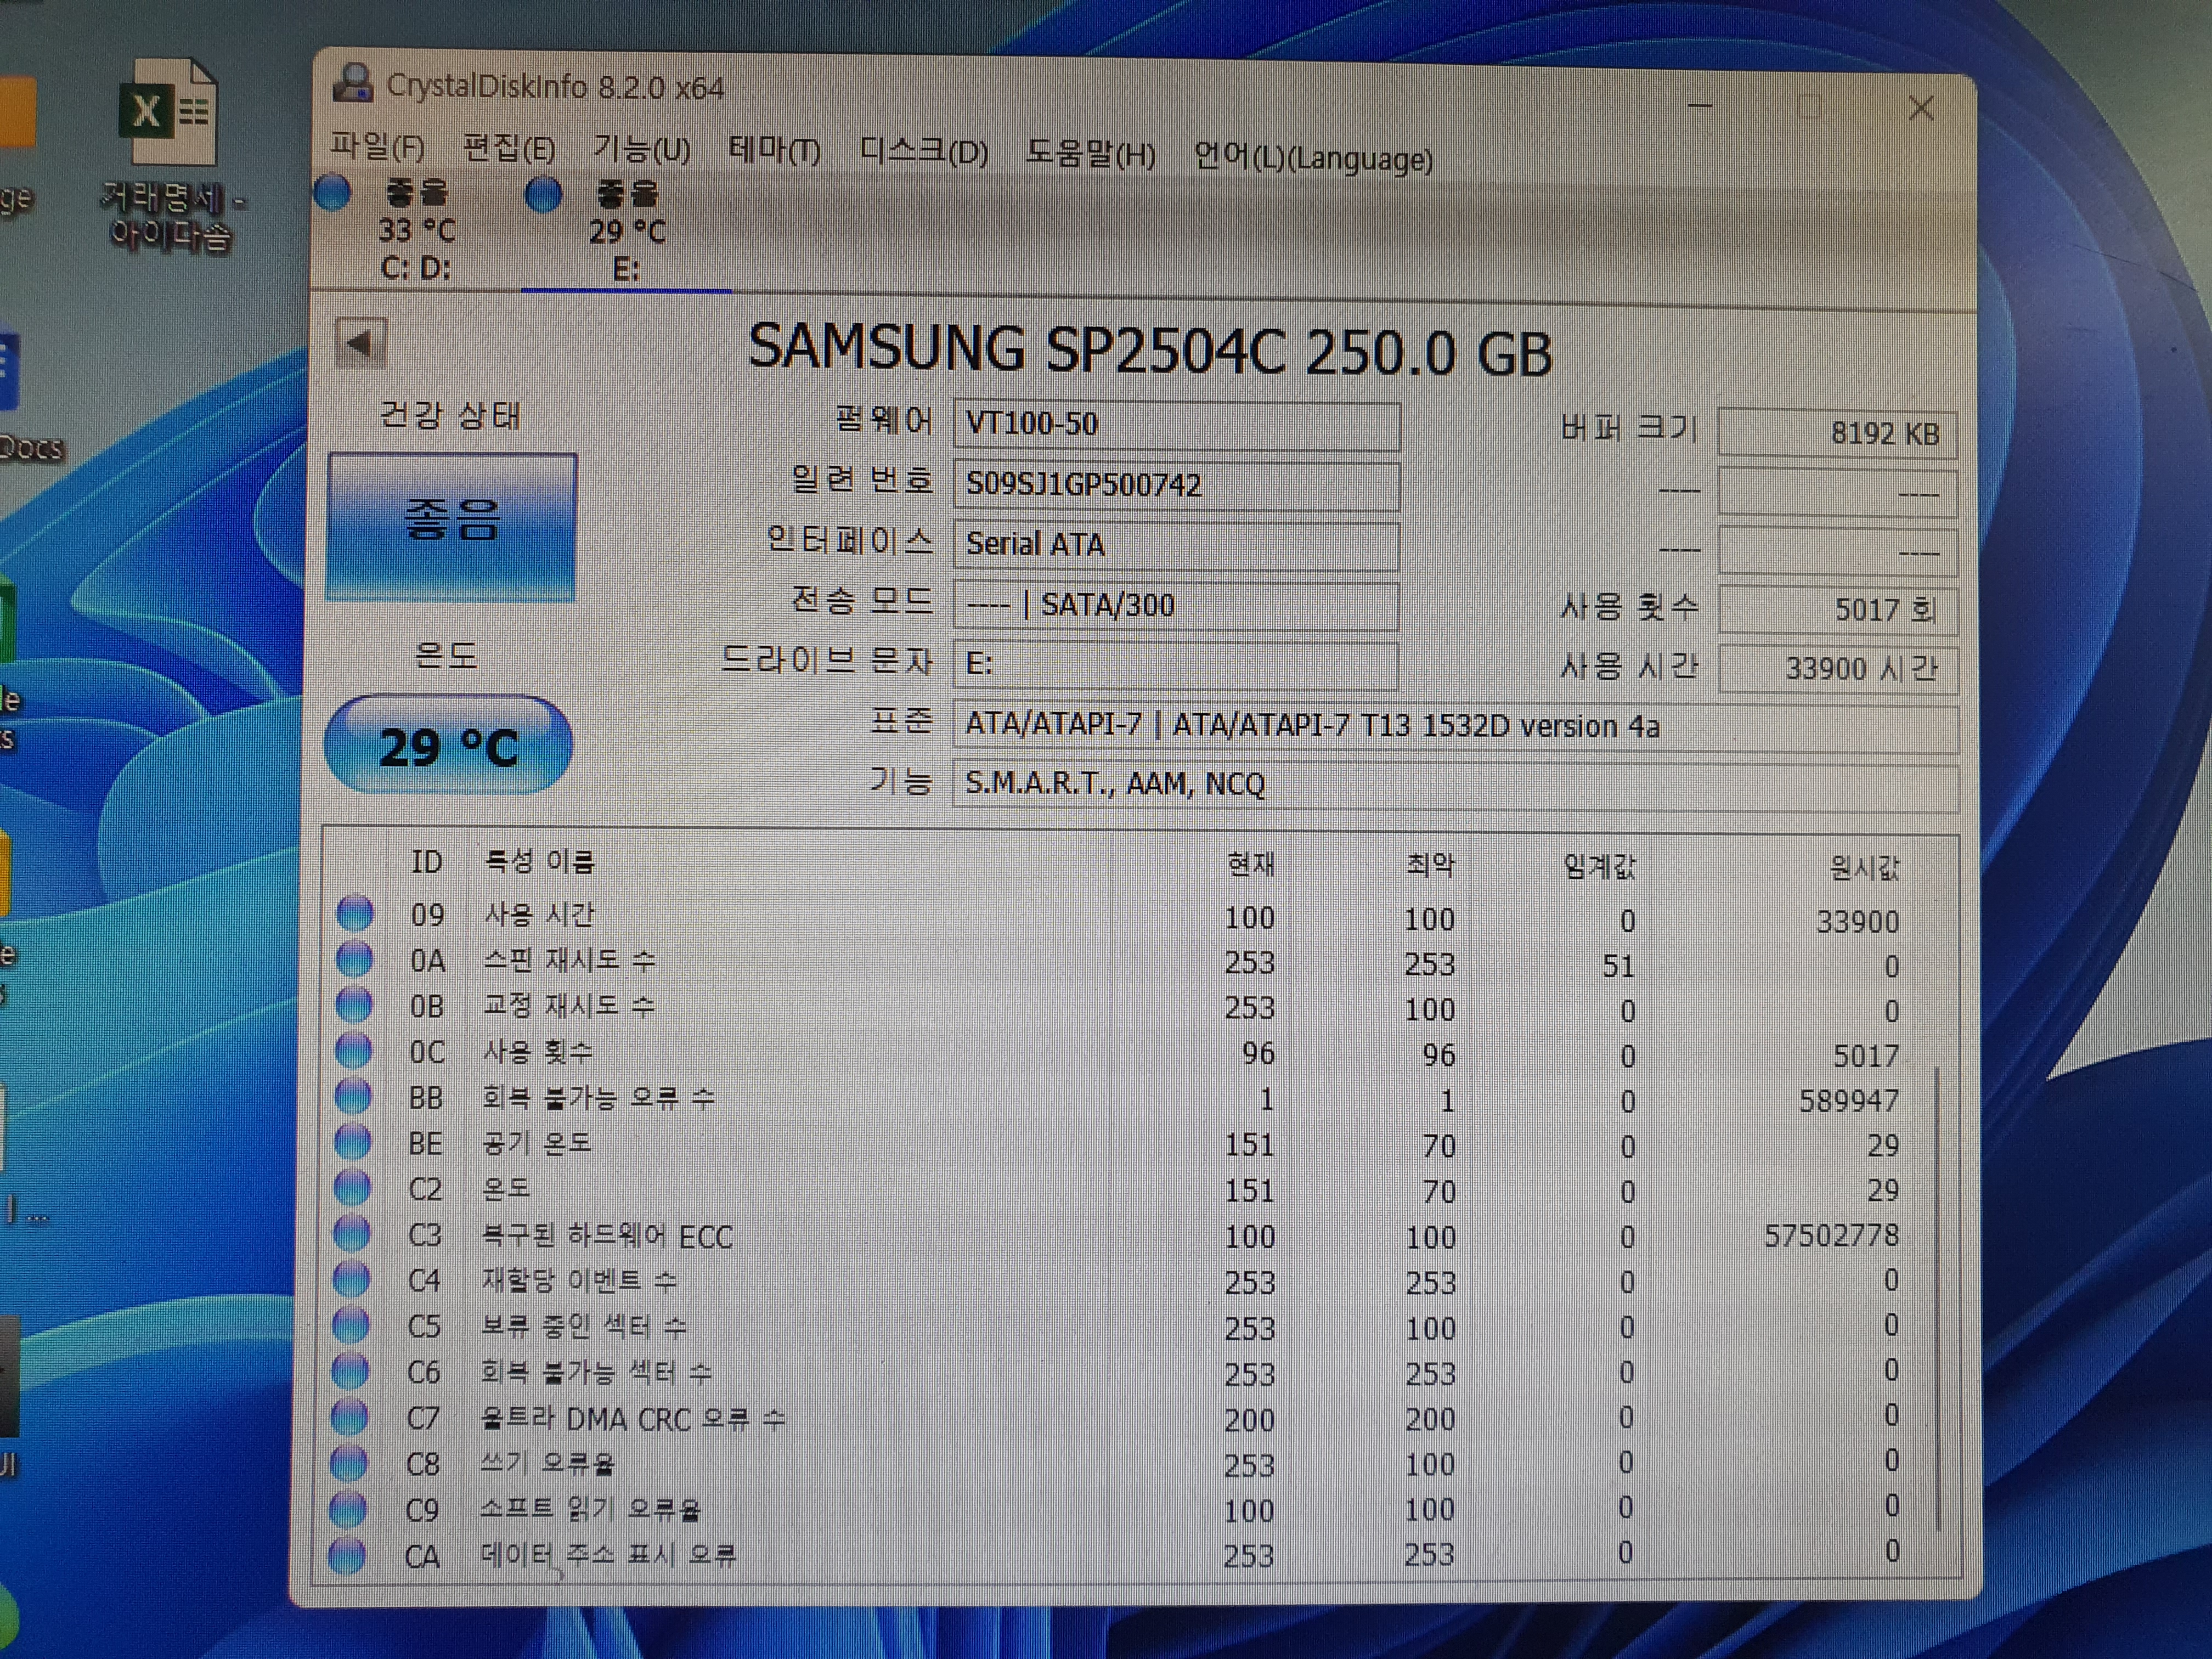Click the power on hours 33900 시간
Viewport: 2212px width, 1659px height.
[x=1837, y=669]
